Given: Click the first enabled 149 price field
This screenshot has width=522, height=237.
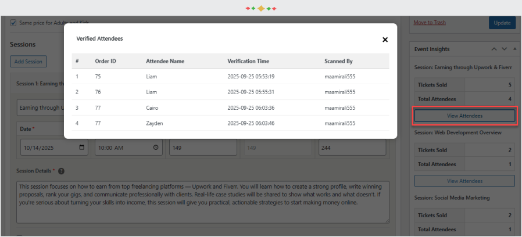Looking at the screenshot, I should (203, 148).
